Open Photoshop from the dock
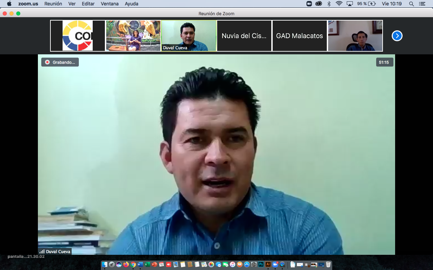Screen dimensions: 433x270 (x=261, y=265)
